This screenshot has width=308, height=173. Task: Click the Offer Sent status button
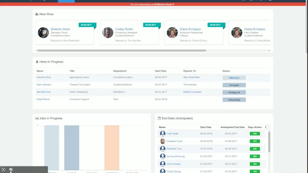(x=234, y=78)
